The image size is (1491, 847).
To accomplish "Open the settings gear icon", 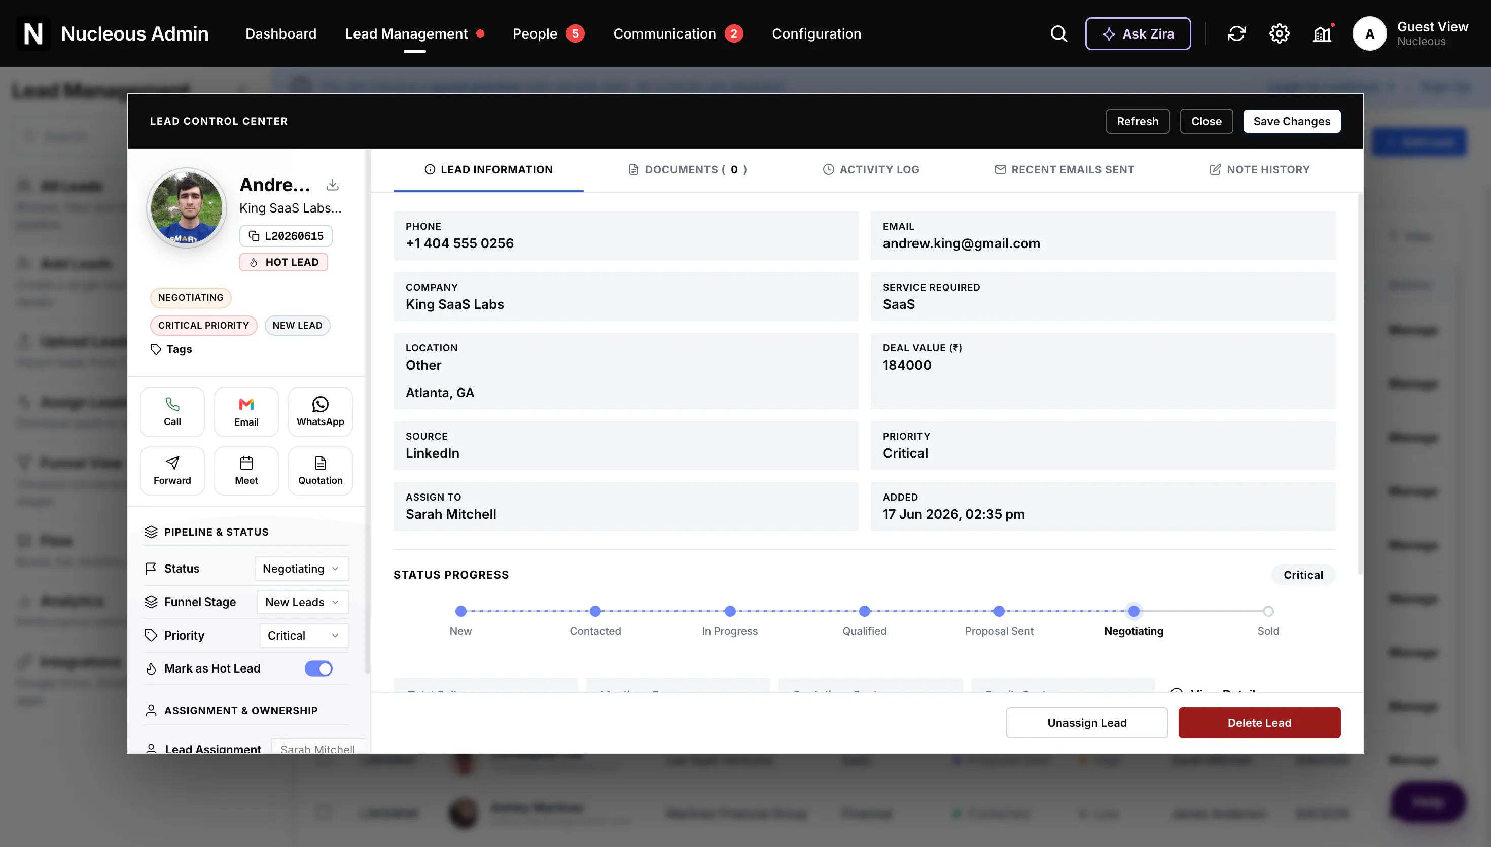I will [x=1279, y=34].
